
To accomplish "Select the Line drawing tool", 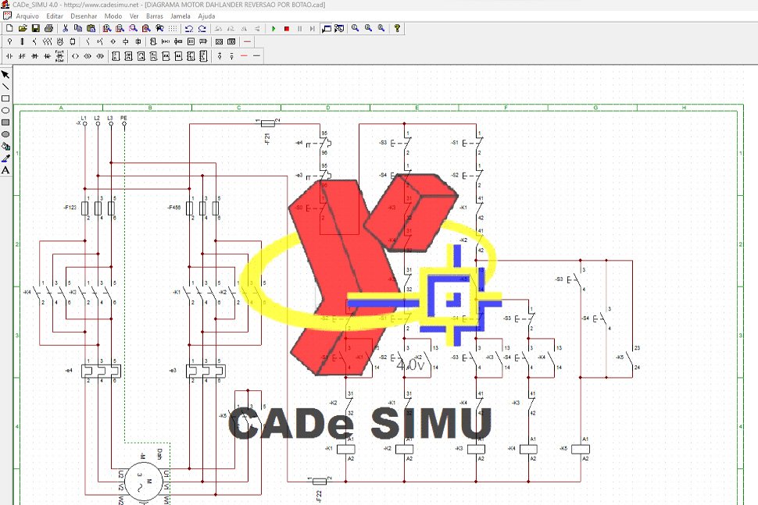I will [x=5, y=87].
